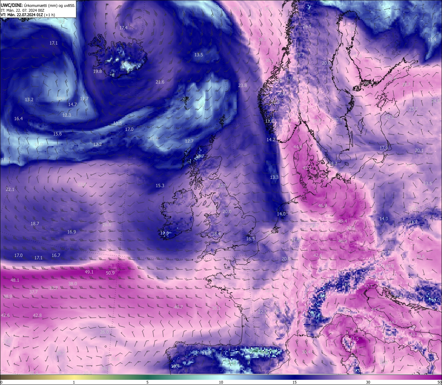This screenshot has width=442, height=385.
Task: Click the 30 tick on the colour scale
Action: coord(368,382)
